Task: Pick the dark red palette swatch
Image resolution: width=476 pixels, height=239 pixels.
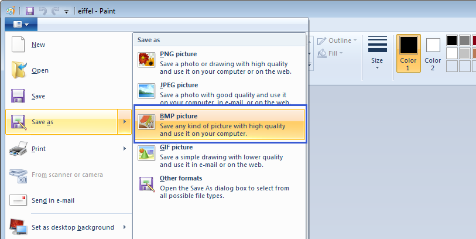Action: tap(474, 40)
